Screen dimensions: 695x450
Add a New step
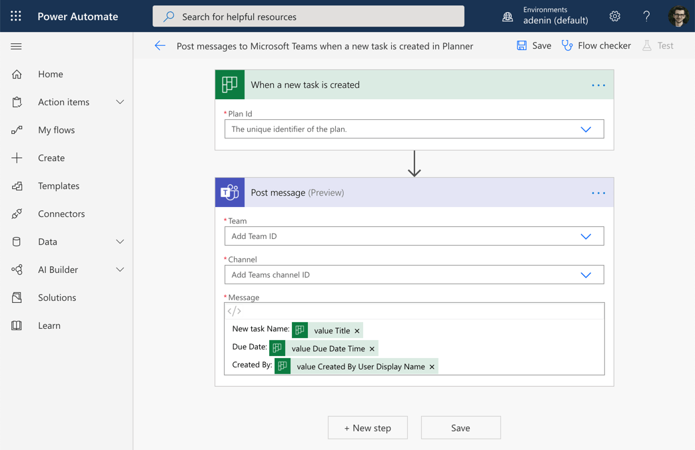[367, 428]
